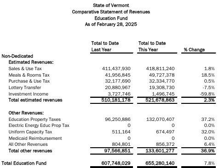Image resolution: width=219 pixels, height=168 pixels.
Task: Select the 36.9% change value
Action: [x=207, y=151]
